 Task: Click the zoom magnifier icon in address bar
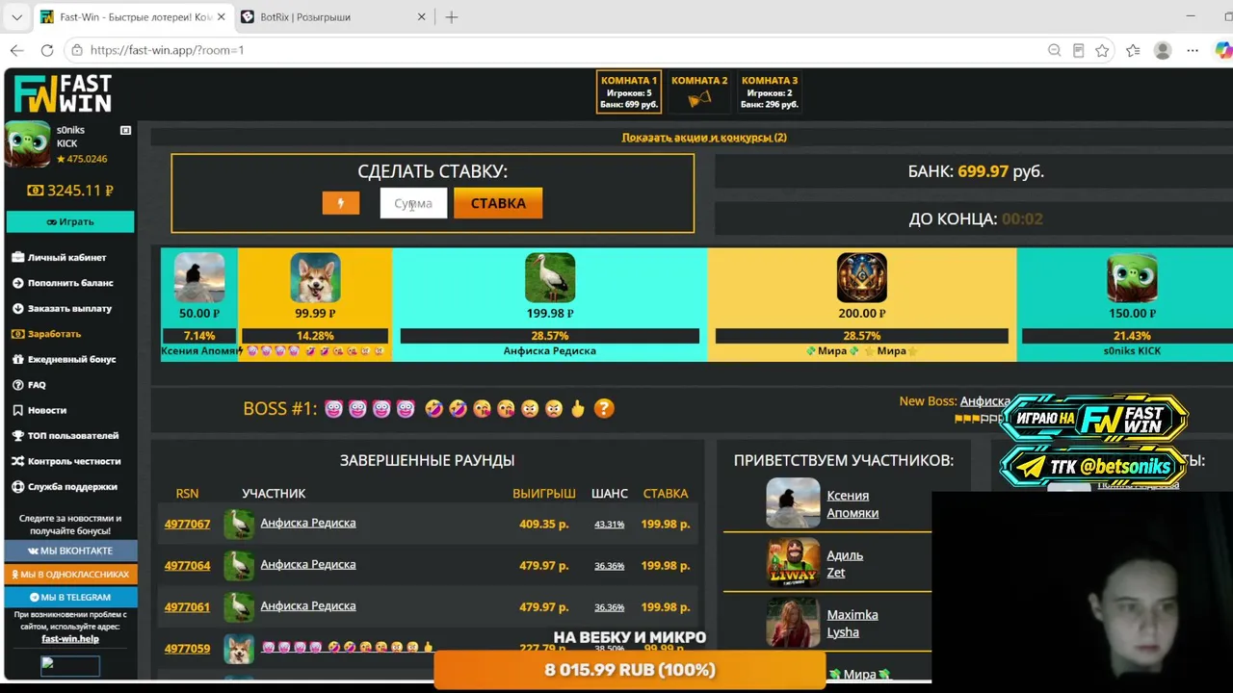[1054, 50]
